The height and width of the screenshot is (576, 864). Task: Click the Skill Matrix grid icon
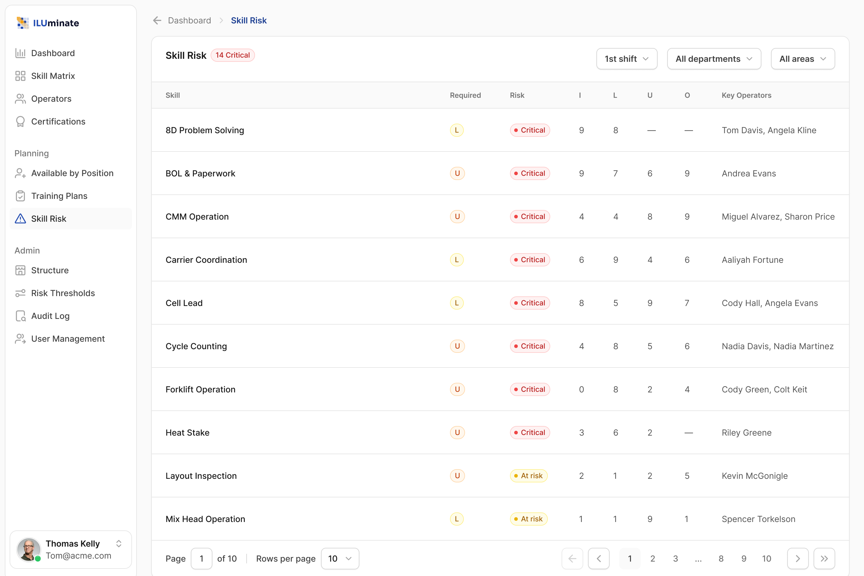pyautogui.click(x=20, y=76)
